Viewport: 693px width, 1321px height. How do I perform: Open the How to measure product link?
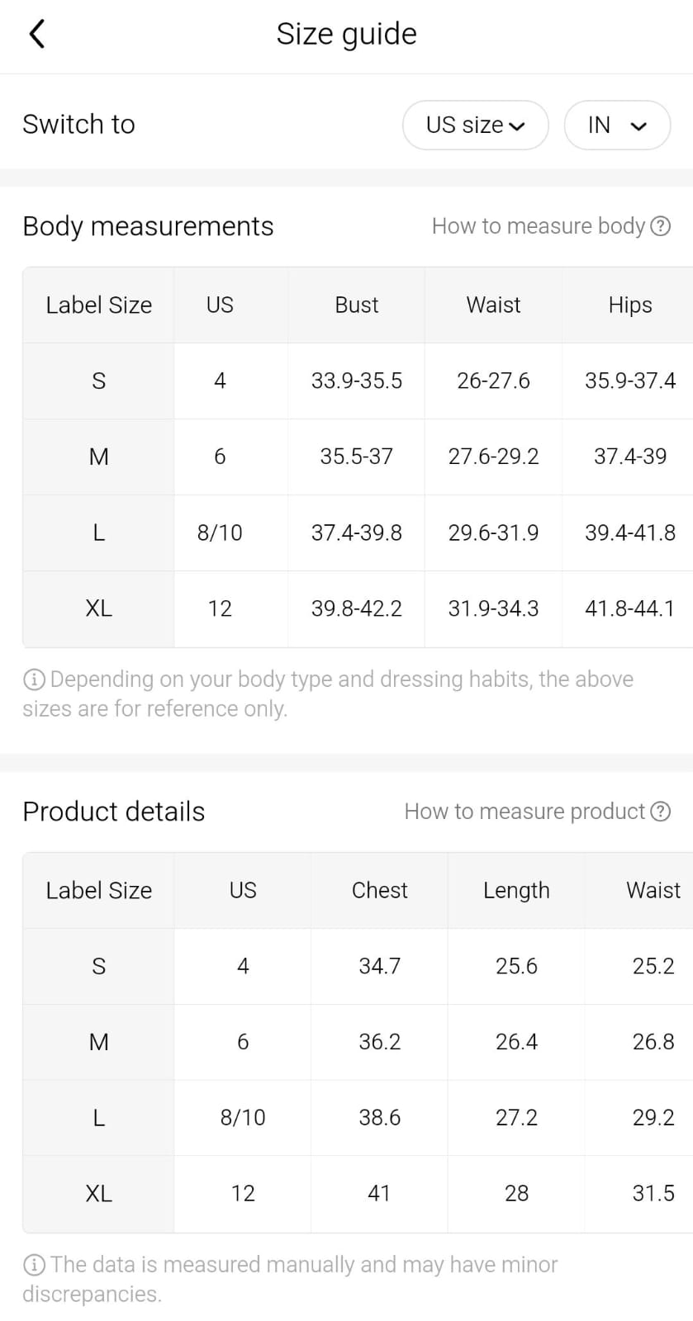click(x=524, y=812)
